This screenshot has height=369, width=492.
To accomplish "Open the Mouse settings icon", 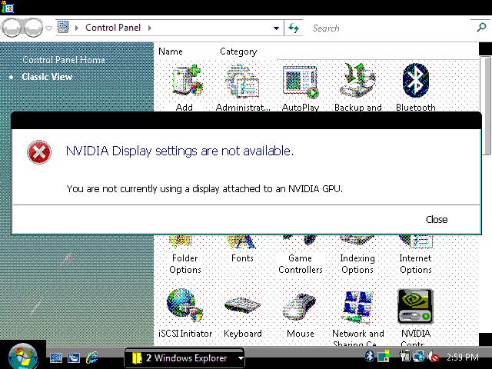I will coord(300,306).
